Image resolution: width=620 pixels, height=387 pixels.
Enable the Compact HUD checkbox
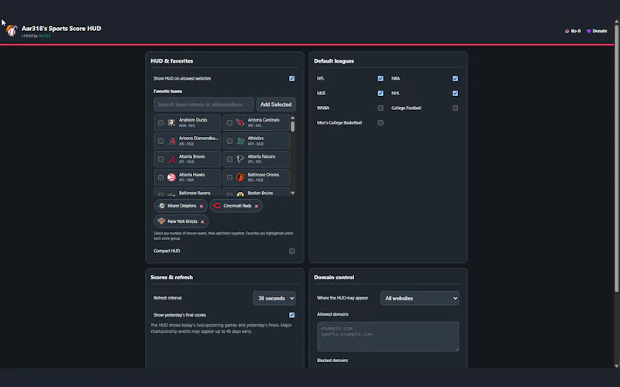point(292,251)
